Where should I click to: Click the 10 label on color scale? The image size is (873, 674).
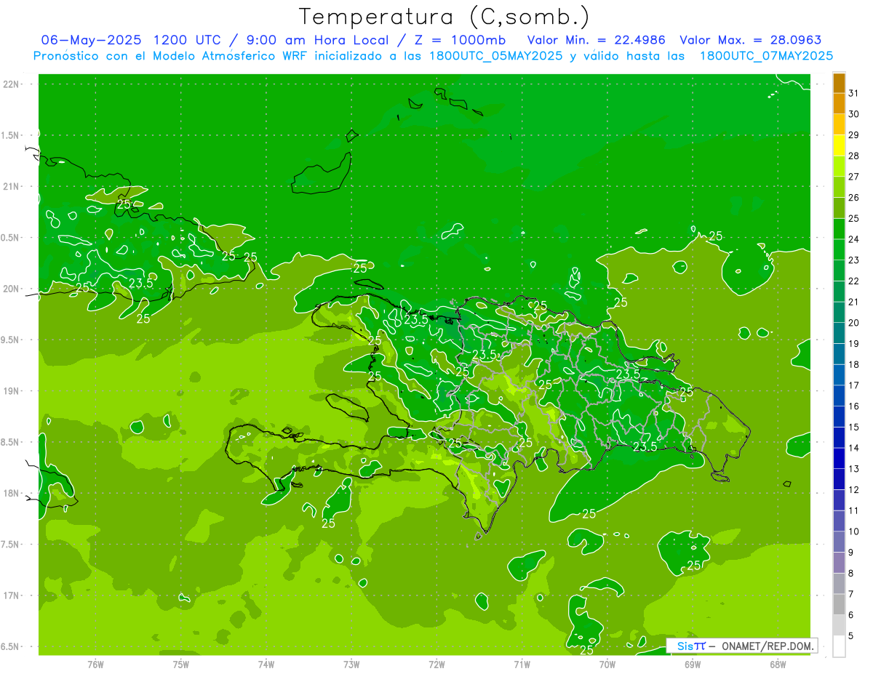(854, 531)
